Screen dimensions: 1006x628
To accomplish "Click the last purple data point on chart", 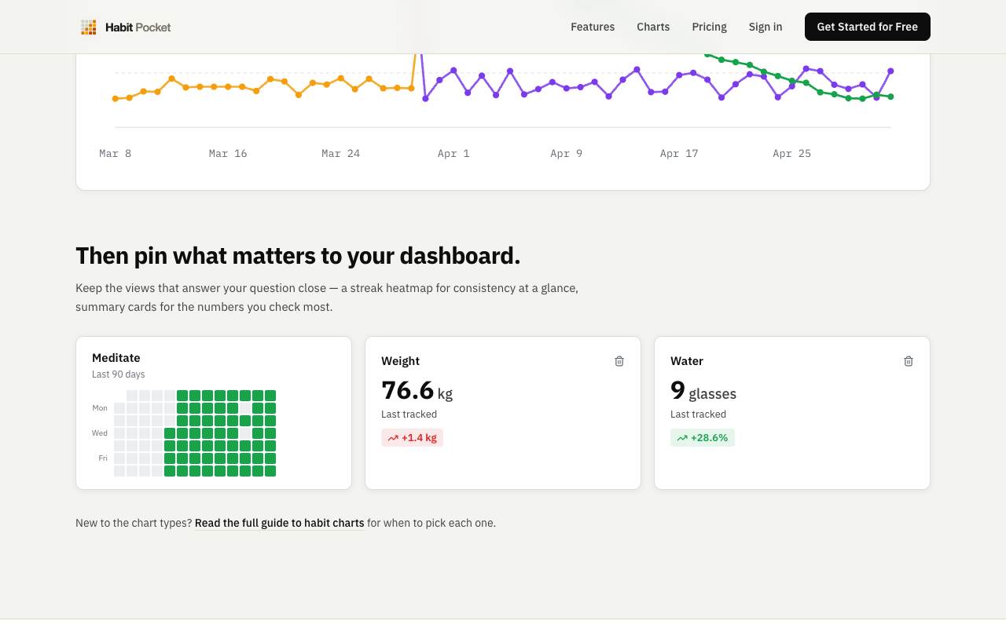I will [890, 71].
